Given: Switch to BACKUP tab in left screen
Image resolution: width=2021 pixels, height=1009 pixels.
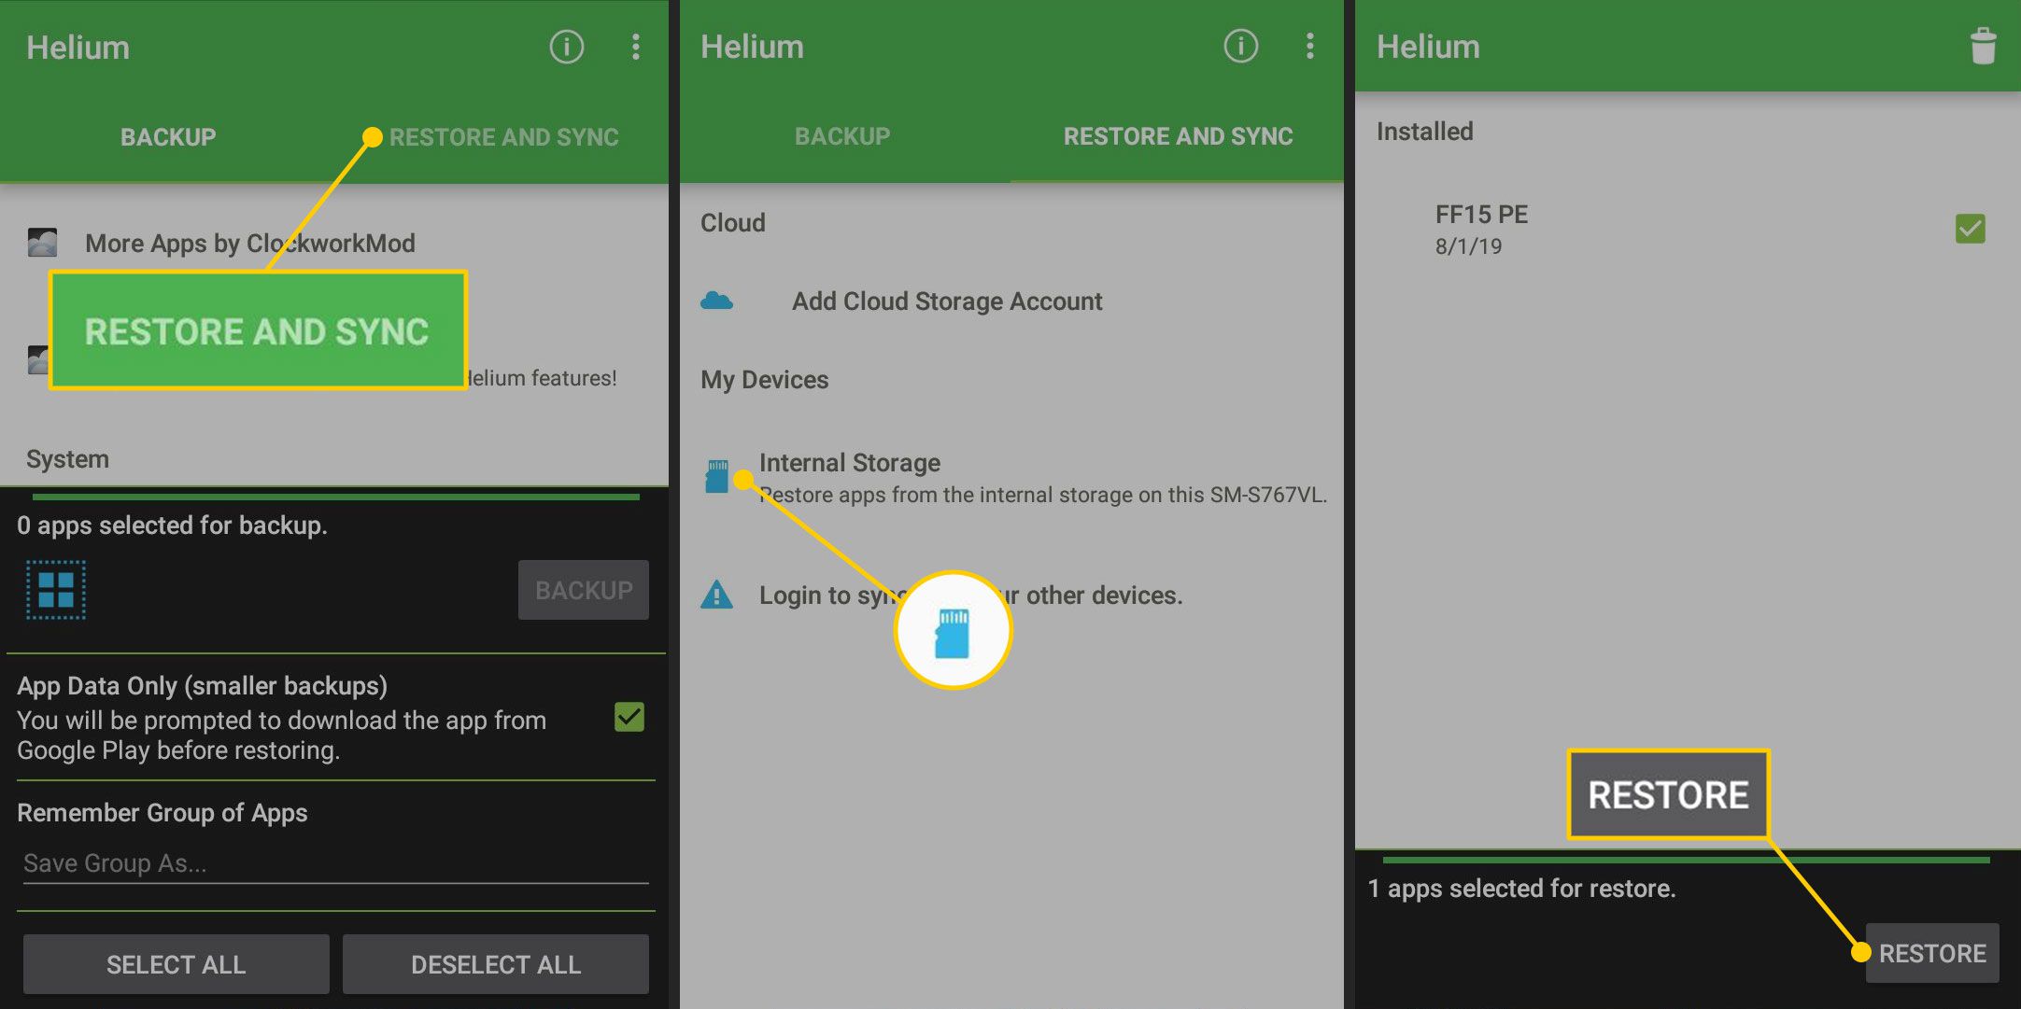Looking at the screenshot, I should [x=168, y=137].
